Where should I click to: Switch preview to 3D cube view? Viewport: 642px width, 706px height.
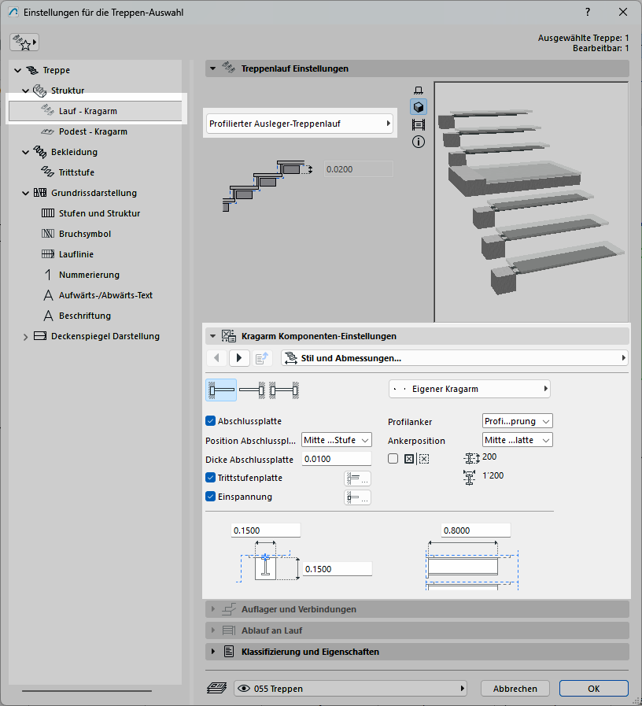[419, 107]
